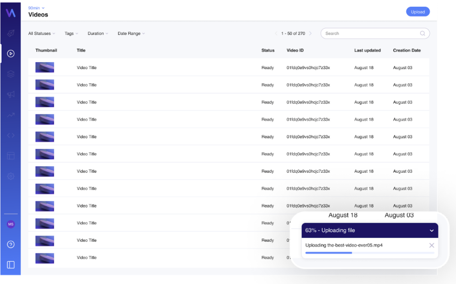Click the app logo in the sidebar
Image resolution: width=456 pixels, height=284 pixels.
11,13
